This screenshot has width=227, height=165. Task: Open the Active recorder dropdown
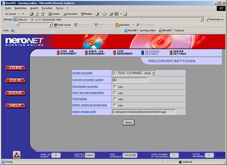(134, 73)
